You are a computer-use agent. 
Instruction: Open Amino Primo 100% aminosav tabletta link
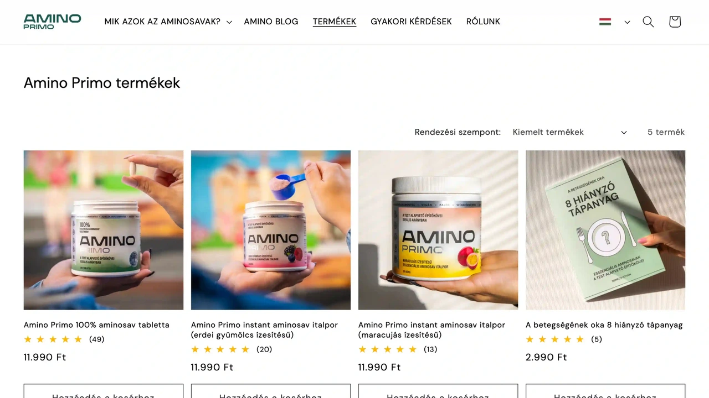point(96,325)
